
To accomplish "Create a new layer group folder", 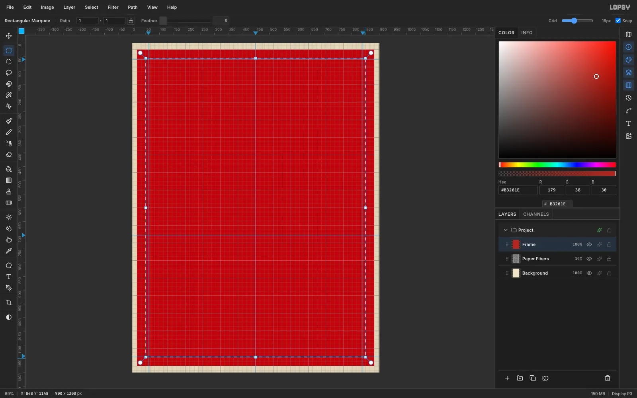I will coord(520,378).
